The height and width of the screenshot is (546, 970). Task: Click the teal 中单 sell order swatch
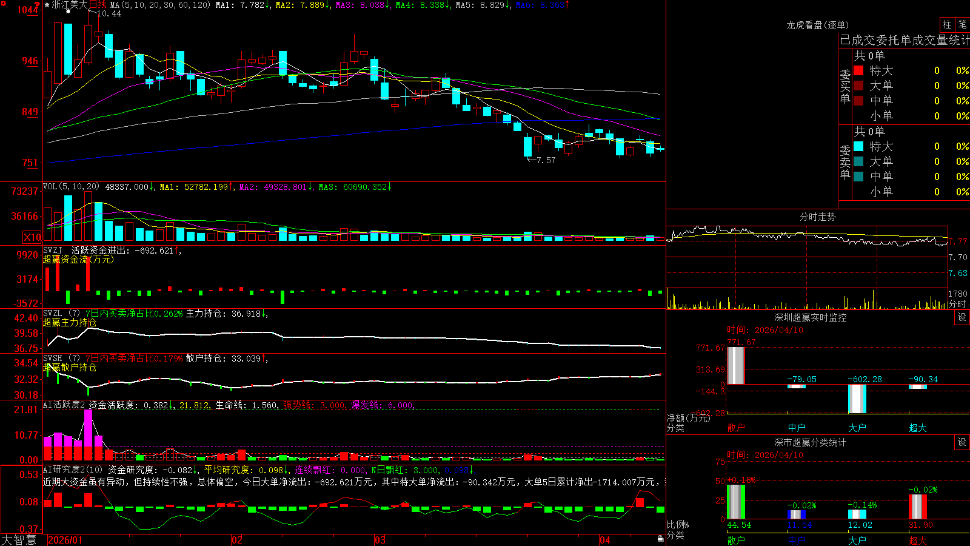click(858, 177)
